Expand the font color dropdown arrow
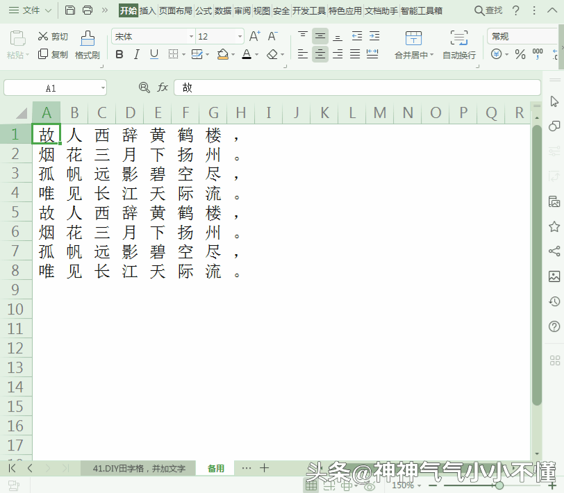The image size is (564, 493). 257,55
